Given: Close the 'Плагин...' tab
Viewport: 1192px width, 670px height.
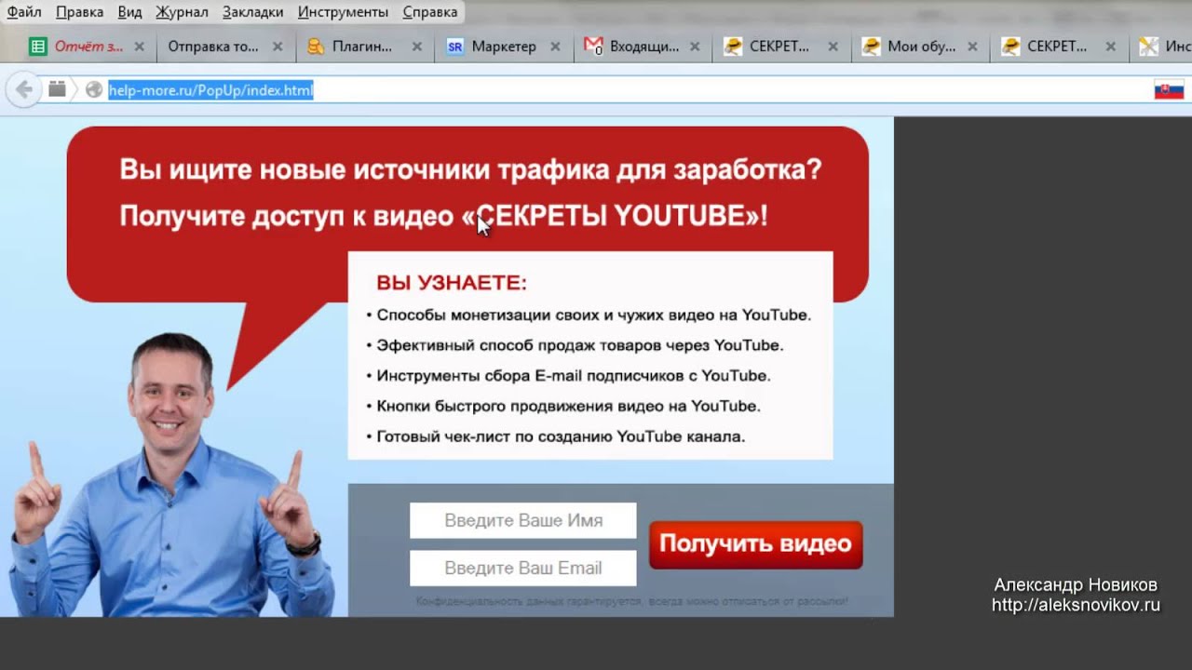Looking at the screenshot, I should coord(416,47).
